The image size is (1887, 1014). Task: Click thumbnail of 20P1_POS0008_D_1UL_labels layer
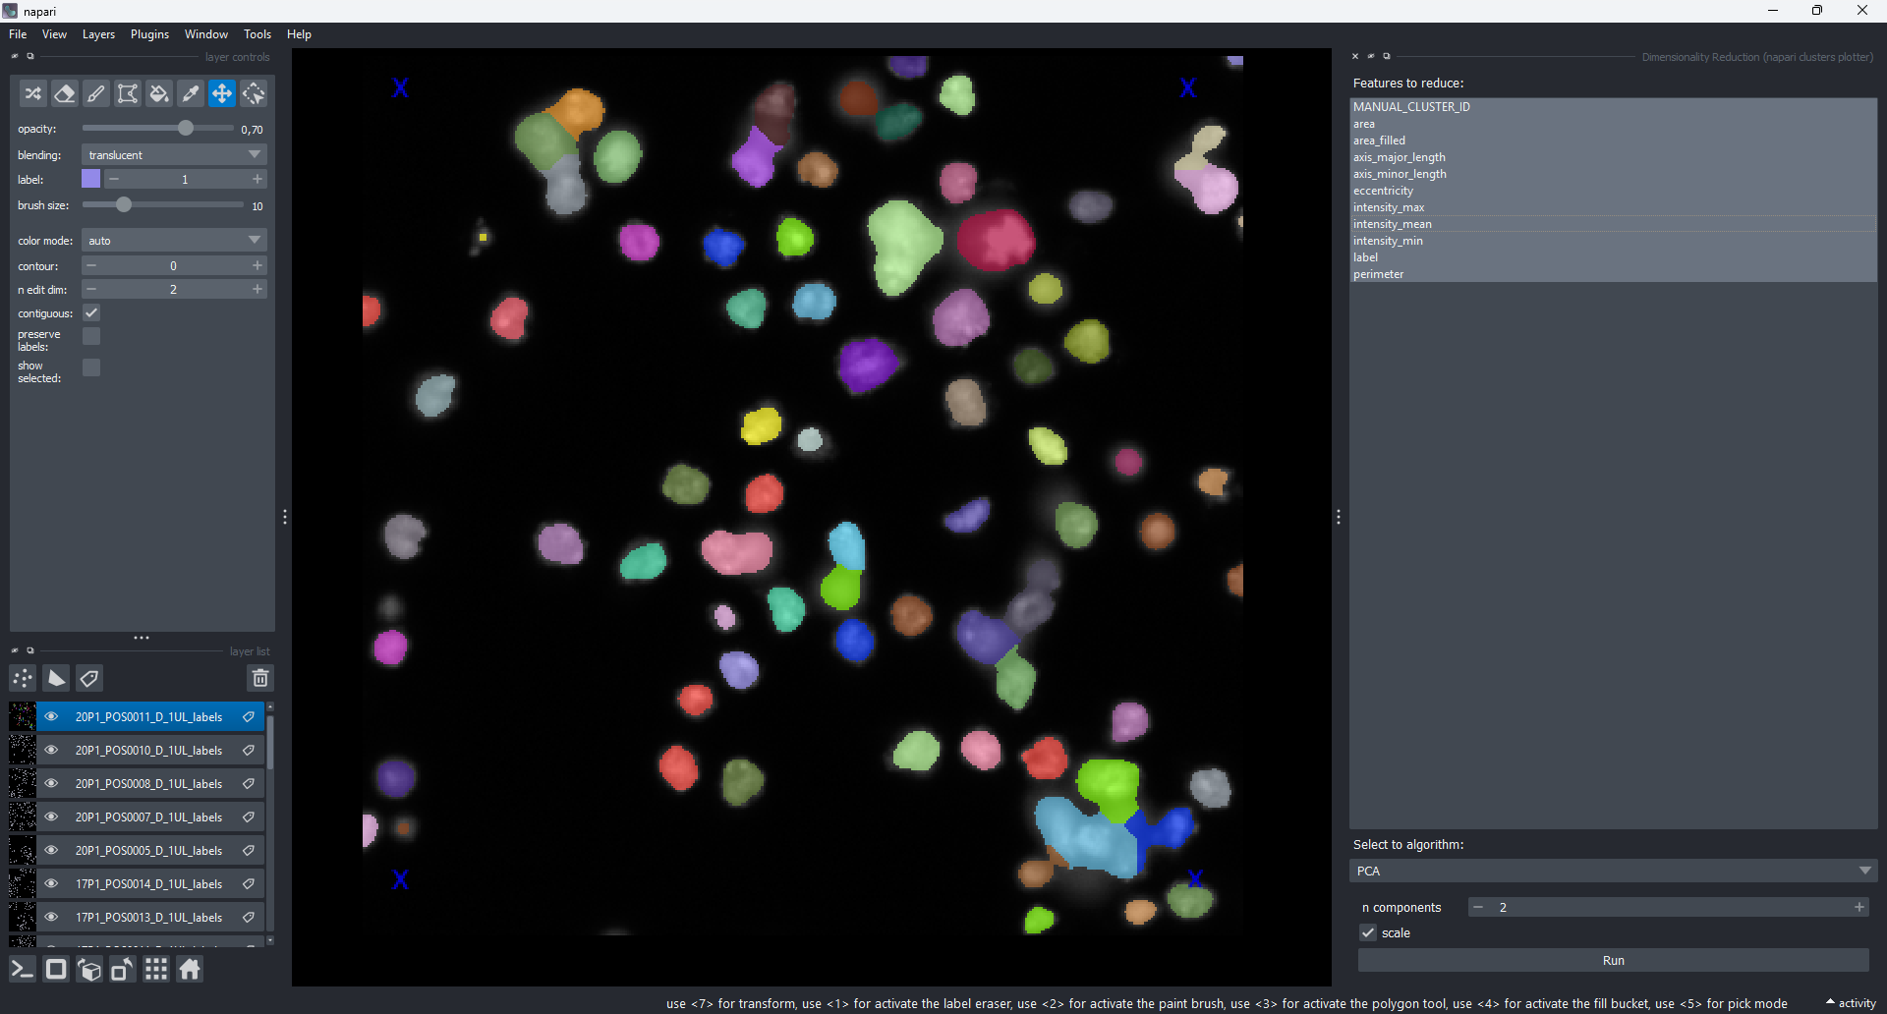[23, 784]
